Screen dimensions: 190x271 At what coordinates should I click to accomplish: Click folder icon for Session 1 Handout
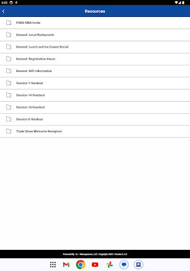pyautogui.click(x=9, y=83)
